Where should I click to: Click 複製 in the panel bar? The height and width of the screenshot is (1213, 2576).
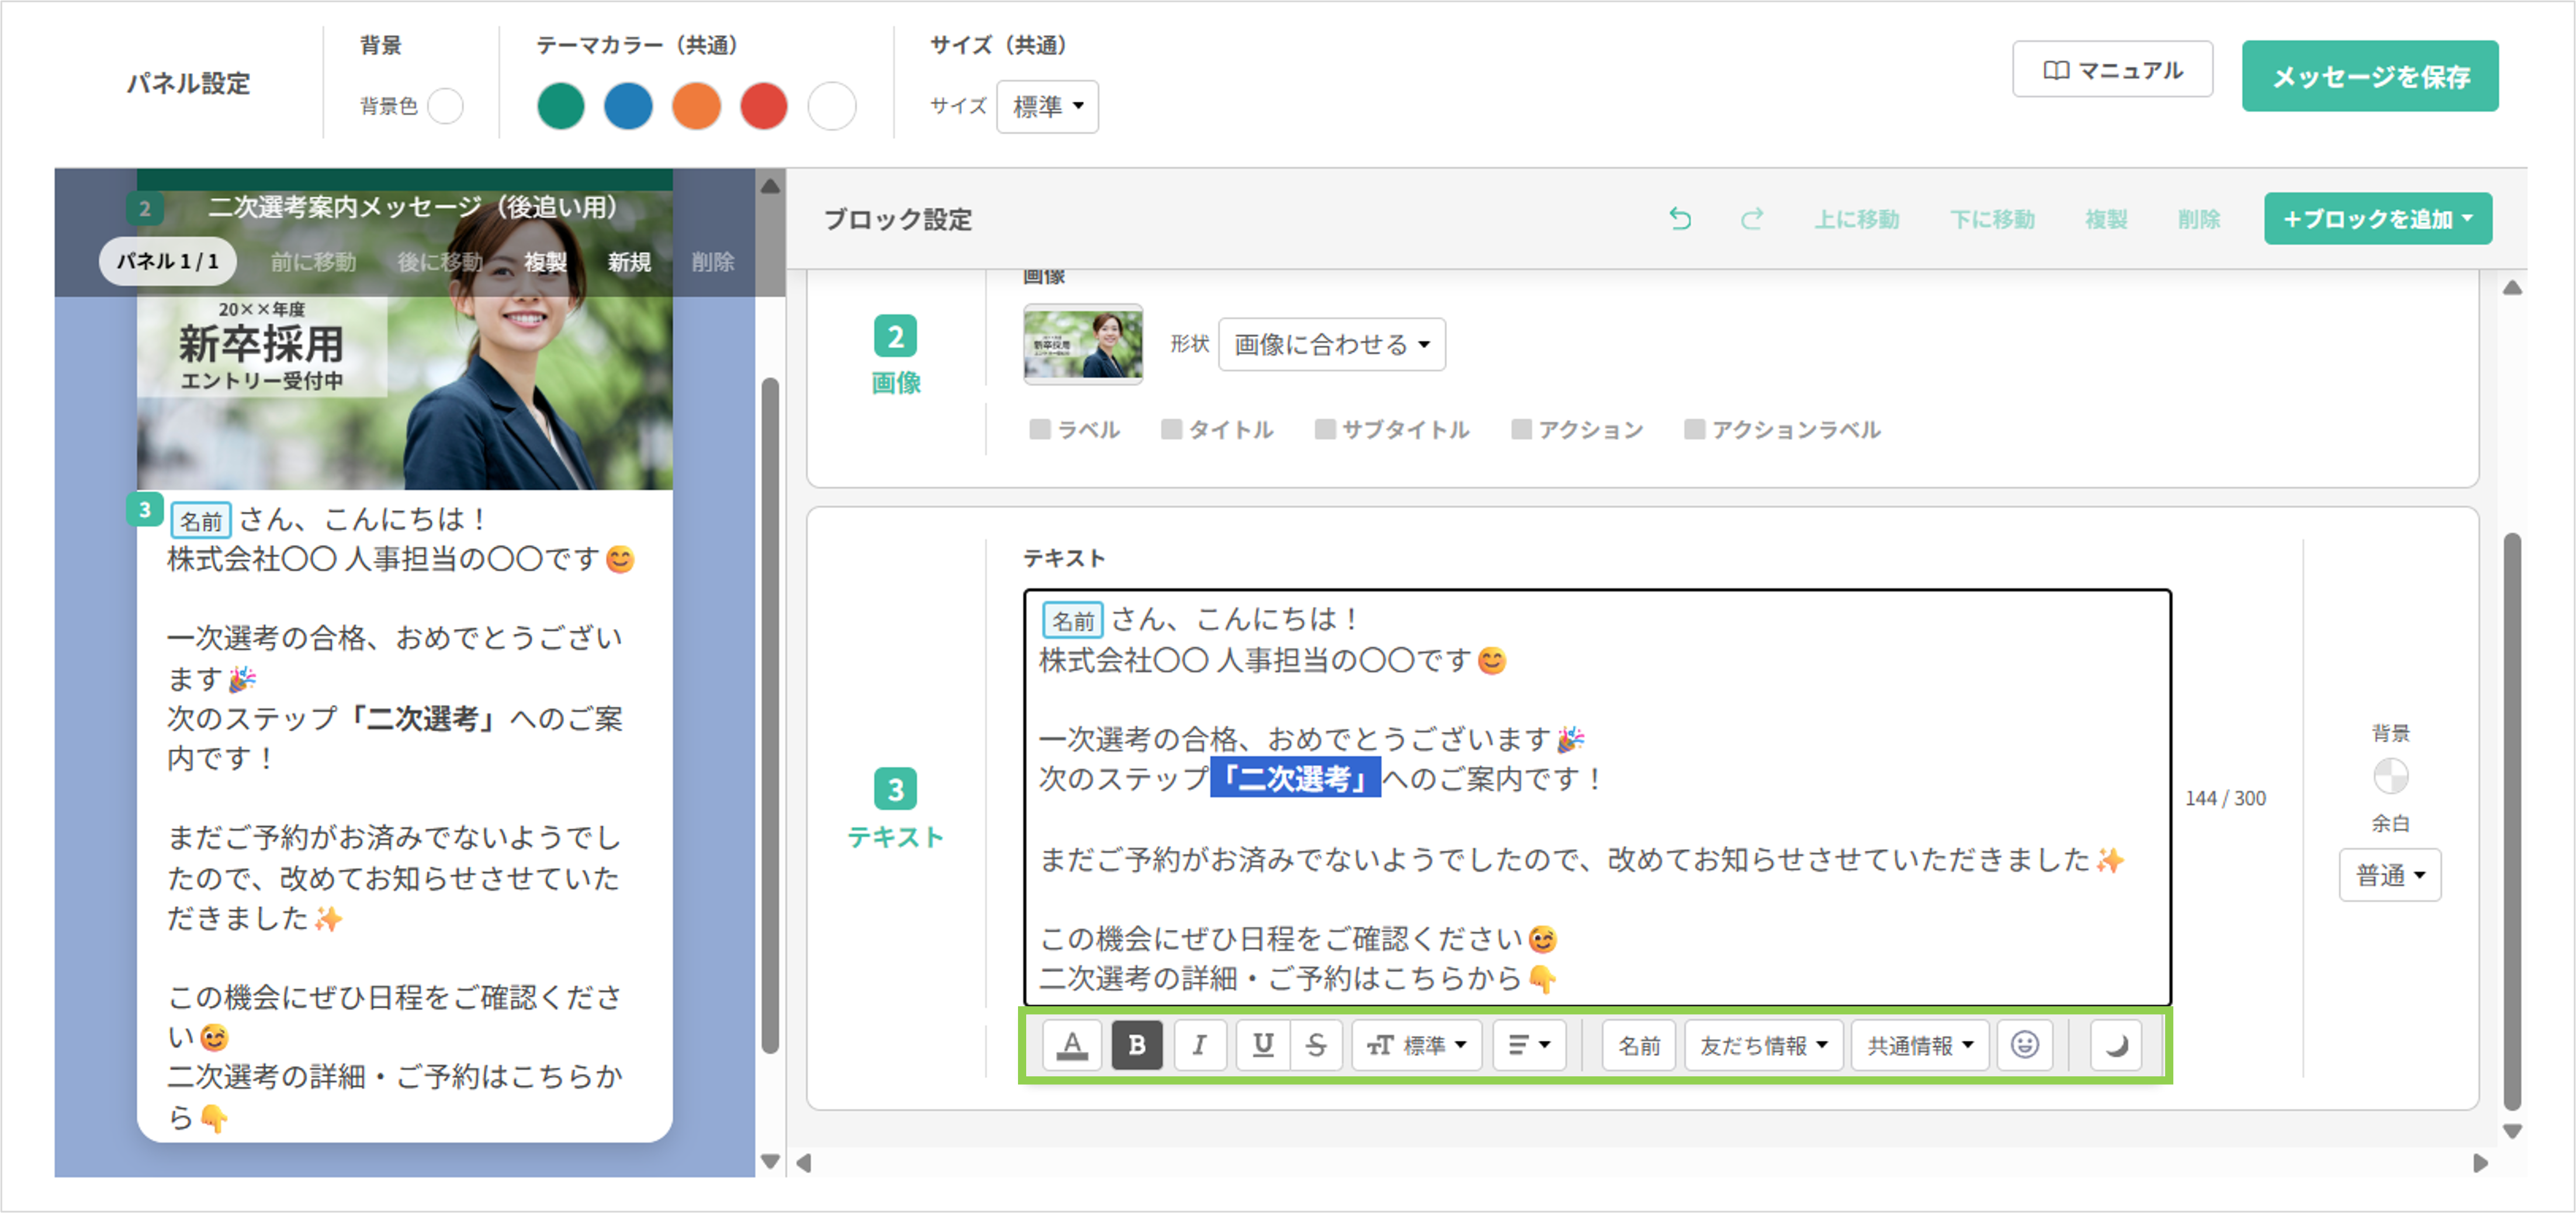[x=545, y=262]
